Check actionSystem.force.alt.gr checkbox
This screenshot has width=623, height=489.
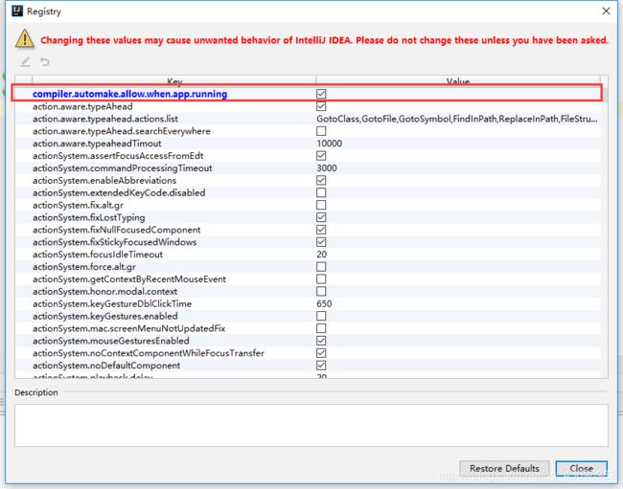[x=321, y=267]
